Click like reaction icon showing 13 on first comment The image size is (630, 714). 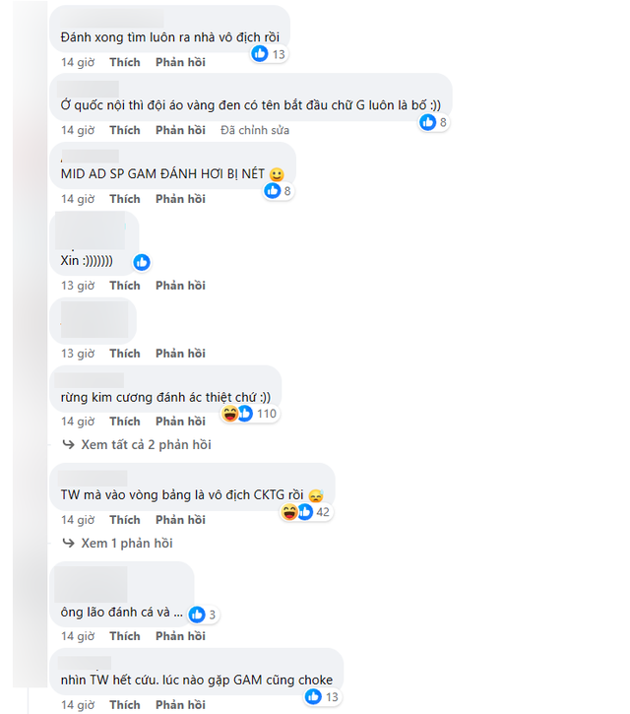(260, 54)
